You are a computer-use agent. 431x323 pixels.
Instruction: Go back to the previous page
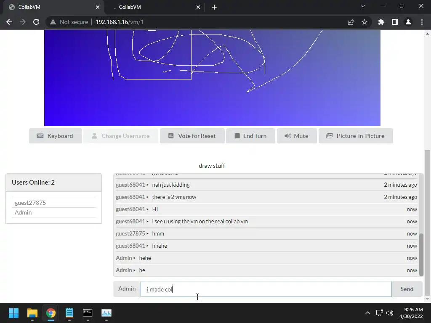(9, 22)
